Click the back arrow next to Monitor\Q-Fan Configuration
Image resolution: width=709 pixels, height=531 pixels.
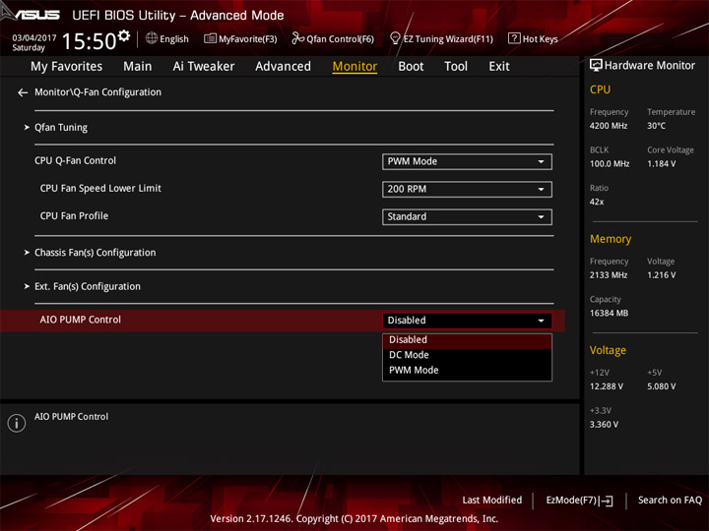point(23,93)
